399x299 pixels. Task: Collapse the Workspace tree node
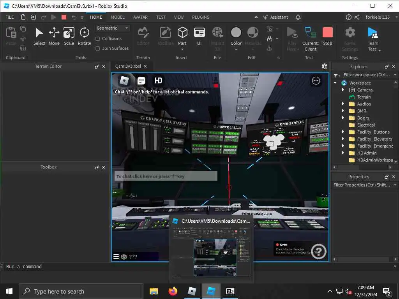(x=335, y=83)
